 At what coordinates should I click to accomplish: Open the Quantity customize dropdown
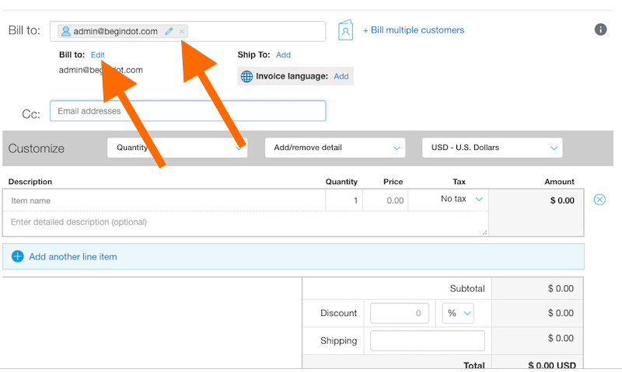tap(177, 148)
